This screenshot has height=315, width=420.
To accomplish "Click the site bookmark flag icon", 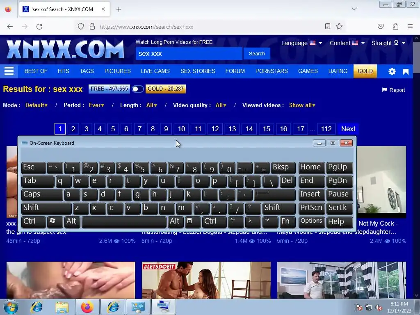I will click(406, 71).
